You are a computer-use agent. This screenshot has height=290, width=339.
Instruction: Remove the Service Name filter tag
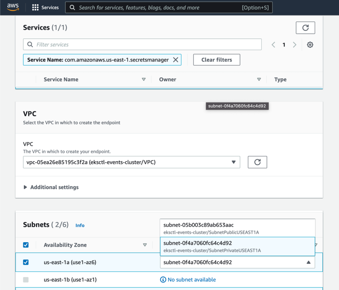point(176,60)
